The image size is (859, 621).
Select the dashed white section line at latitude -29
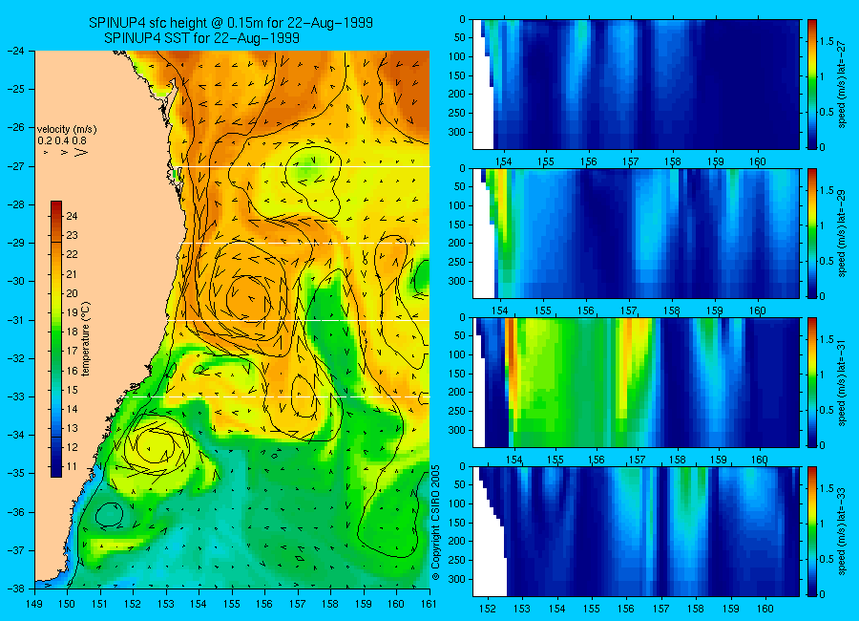click(x=304, y=243)
